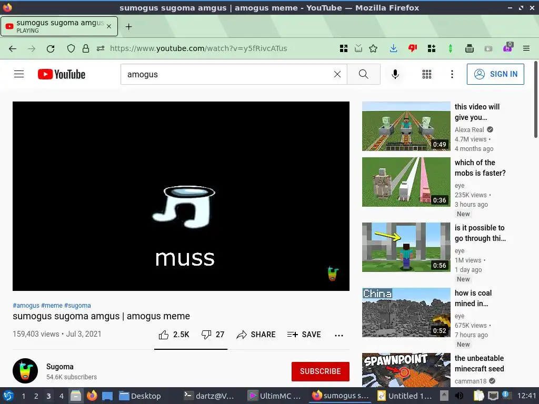This screenshot has width=539, height=404.
Task: Open the #meme hashtag link
Action: [52, 306]
